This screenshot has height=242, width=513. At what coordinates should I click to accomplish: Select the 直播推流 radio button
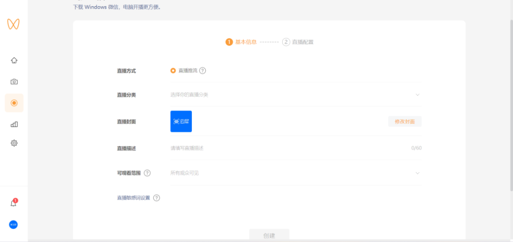click(x=173, y=70)
